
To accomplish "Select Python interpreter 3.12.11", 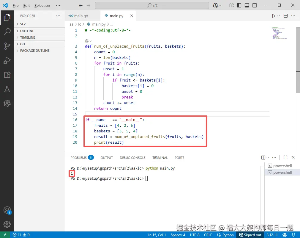I will 272,235.
